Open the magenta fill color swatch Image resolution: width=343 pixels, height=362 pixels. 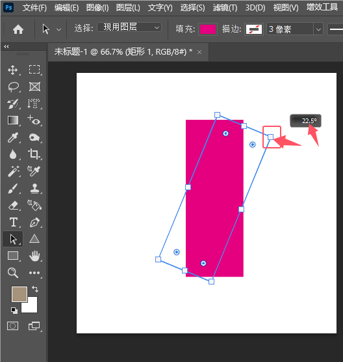coord(208,29)
